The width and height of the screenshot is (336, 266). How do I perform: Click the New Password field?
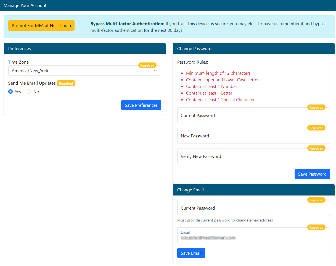pyautogui.click(x=254, y=136)
